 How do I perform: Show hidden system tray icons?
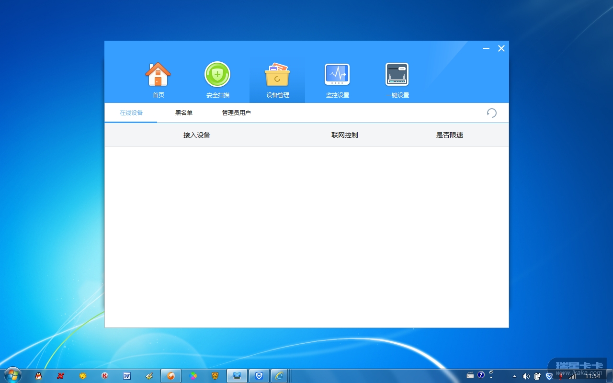point(514,376)
